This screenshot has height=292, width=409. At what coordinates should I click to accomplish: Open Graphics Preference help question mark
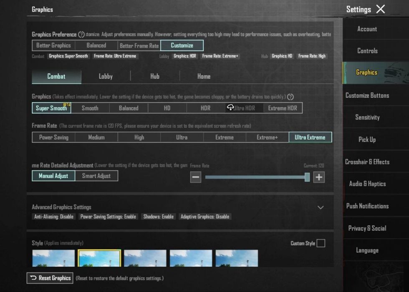[x=81, y=34]
